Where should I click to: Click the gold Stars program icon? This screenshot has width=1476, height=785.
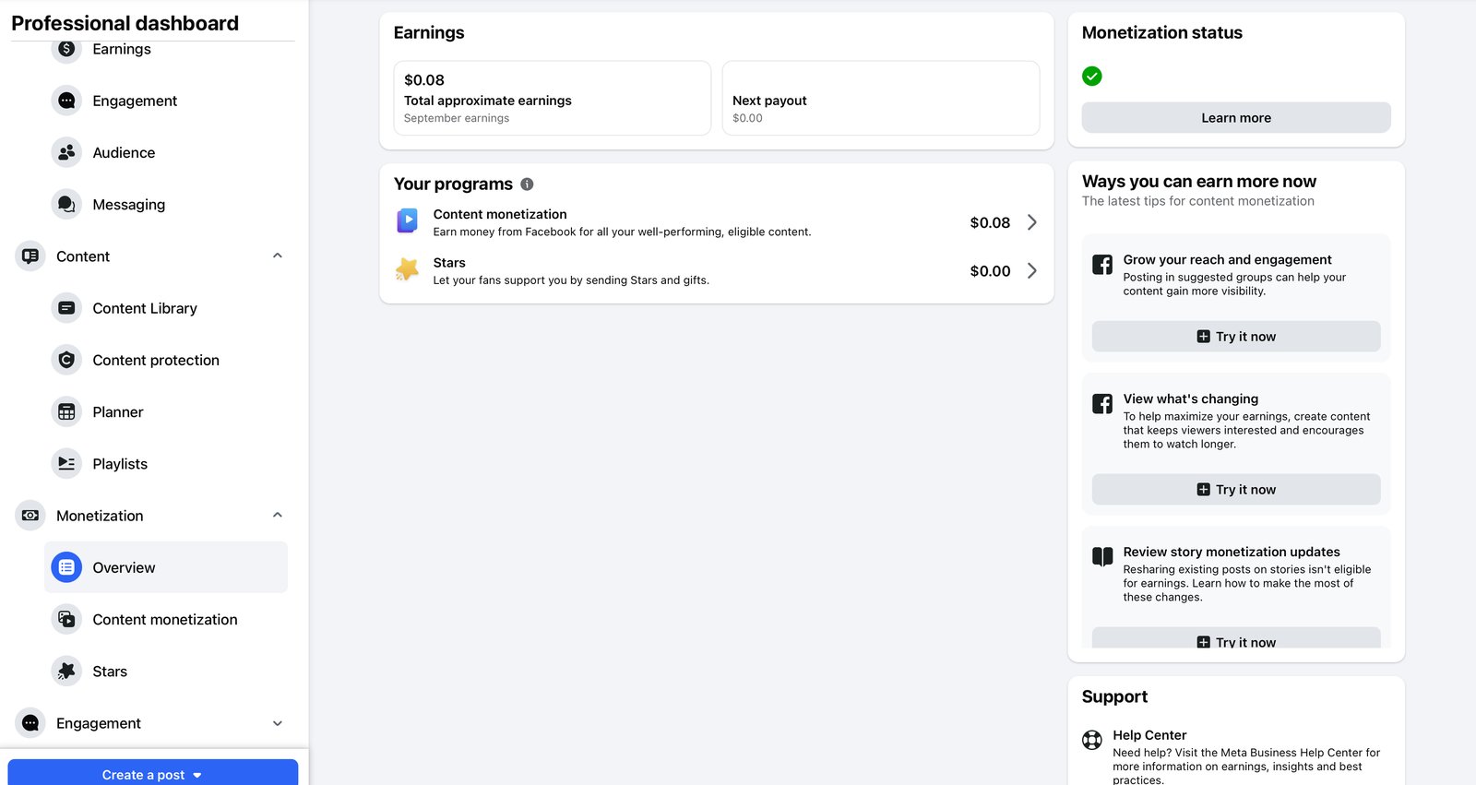(407, 269)
